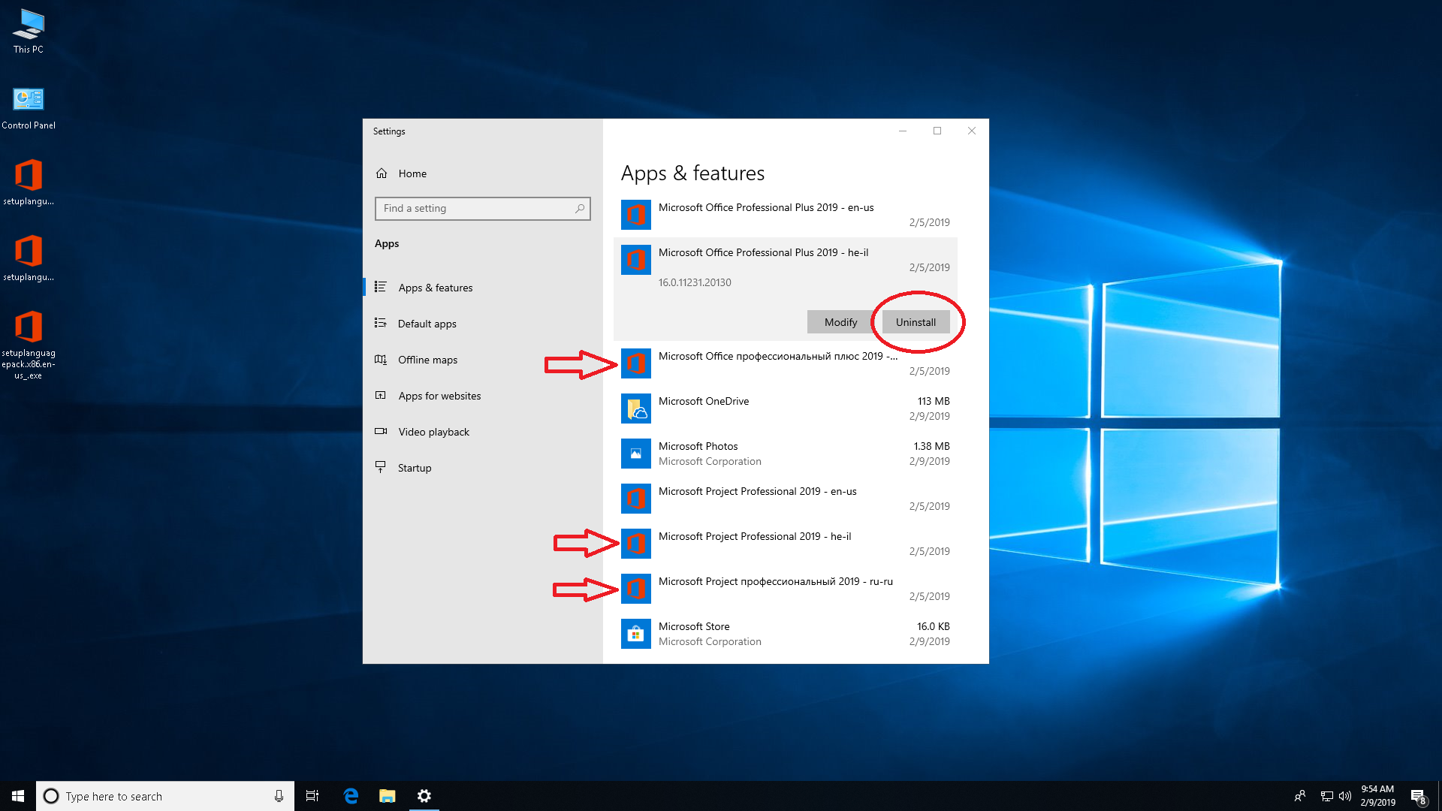Screen dimensions: 1442x811
Task: Click the Find a setting search box
Action: (x=483, y=209)
